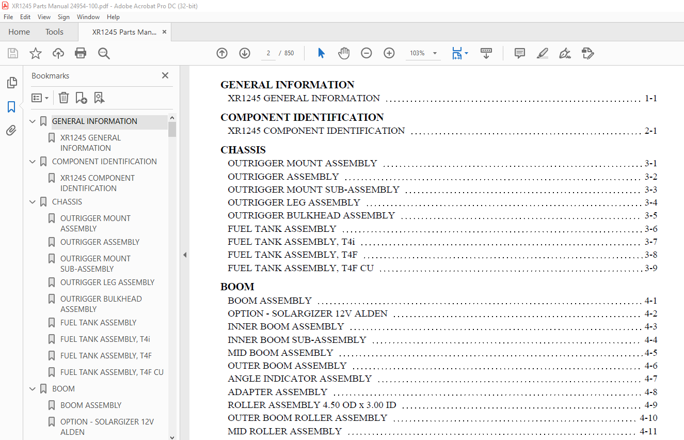Screen dimensions: 684x440
Task: Open the Sign document pen tool
Action: (x=565, y=53)
